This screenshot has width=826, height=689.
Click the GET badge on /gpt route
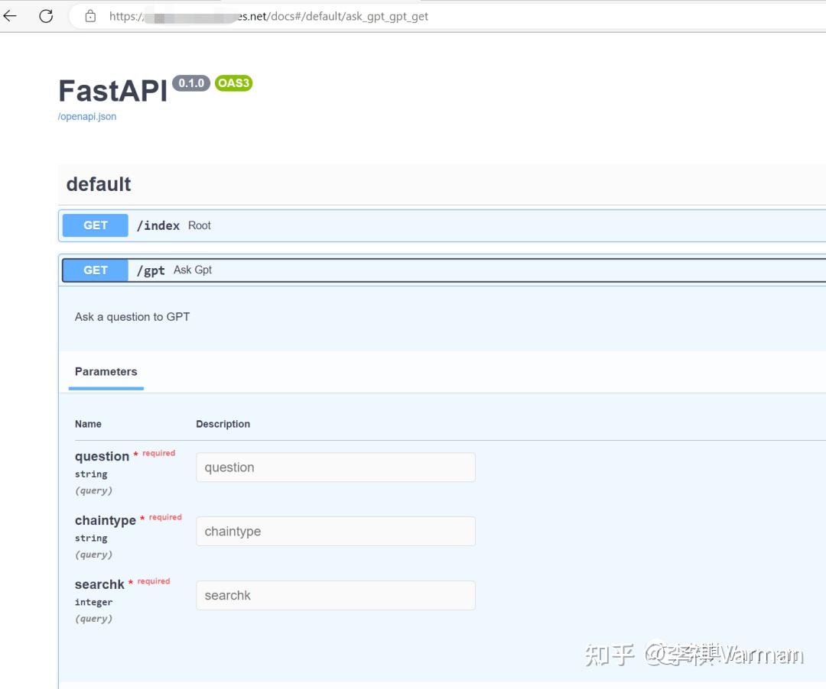[94, 270]
